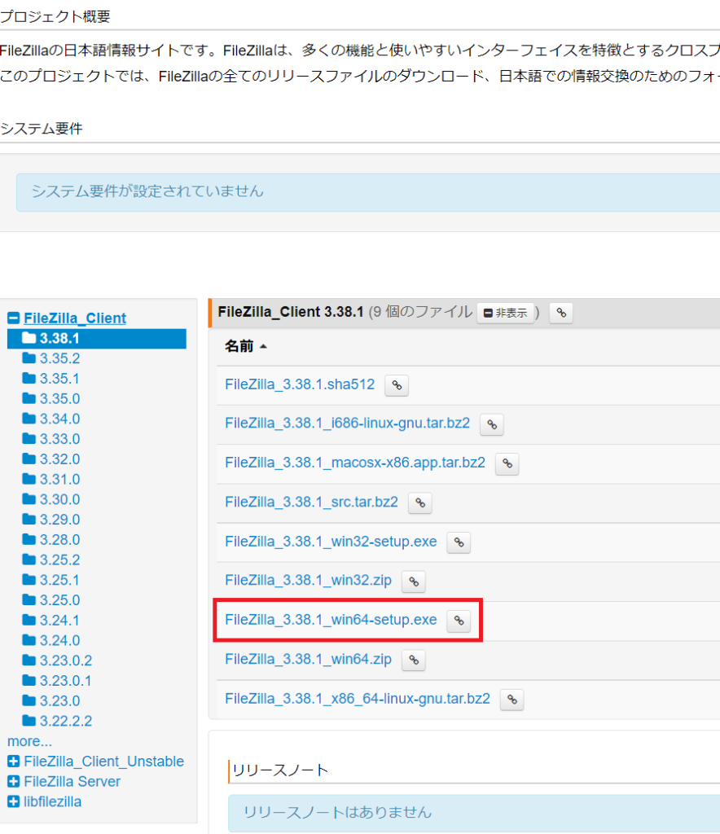Click リリースノートはありません notice
Image resolution: width=720 pixels, height=834 pixels.
click(474, 813)
